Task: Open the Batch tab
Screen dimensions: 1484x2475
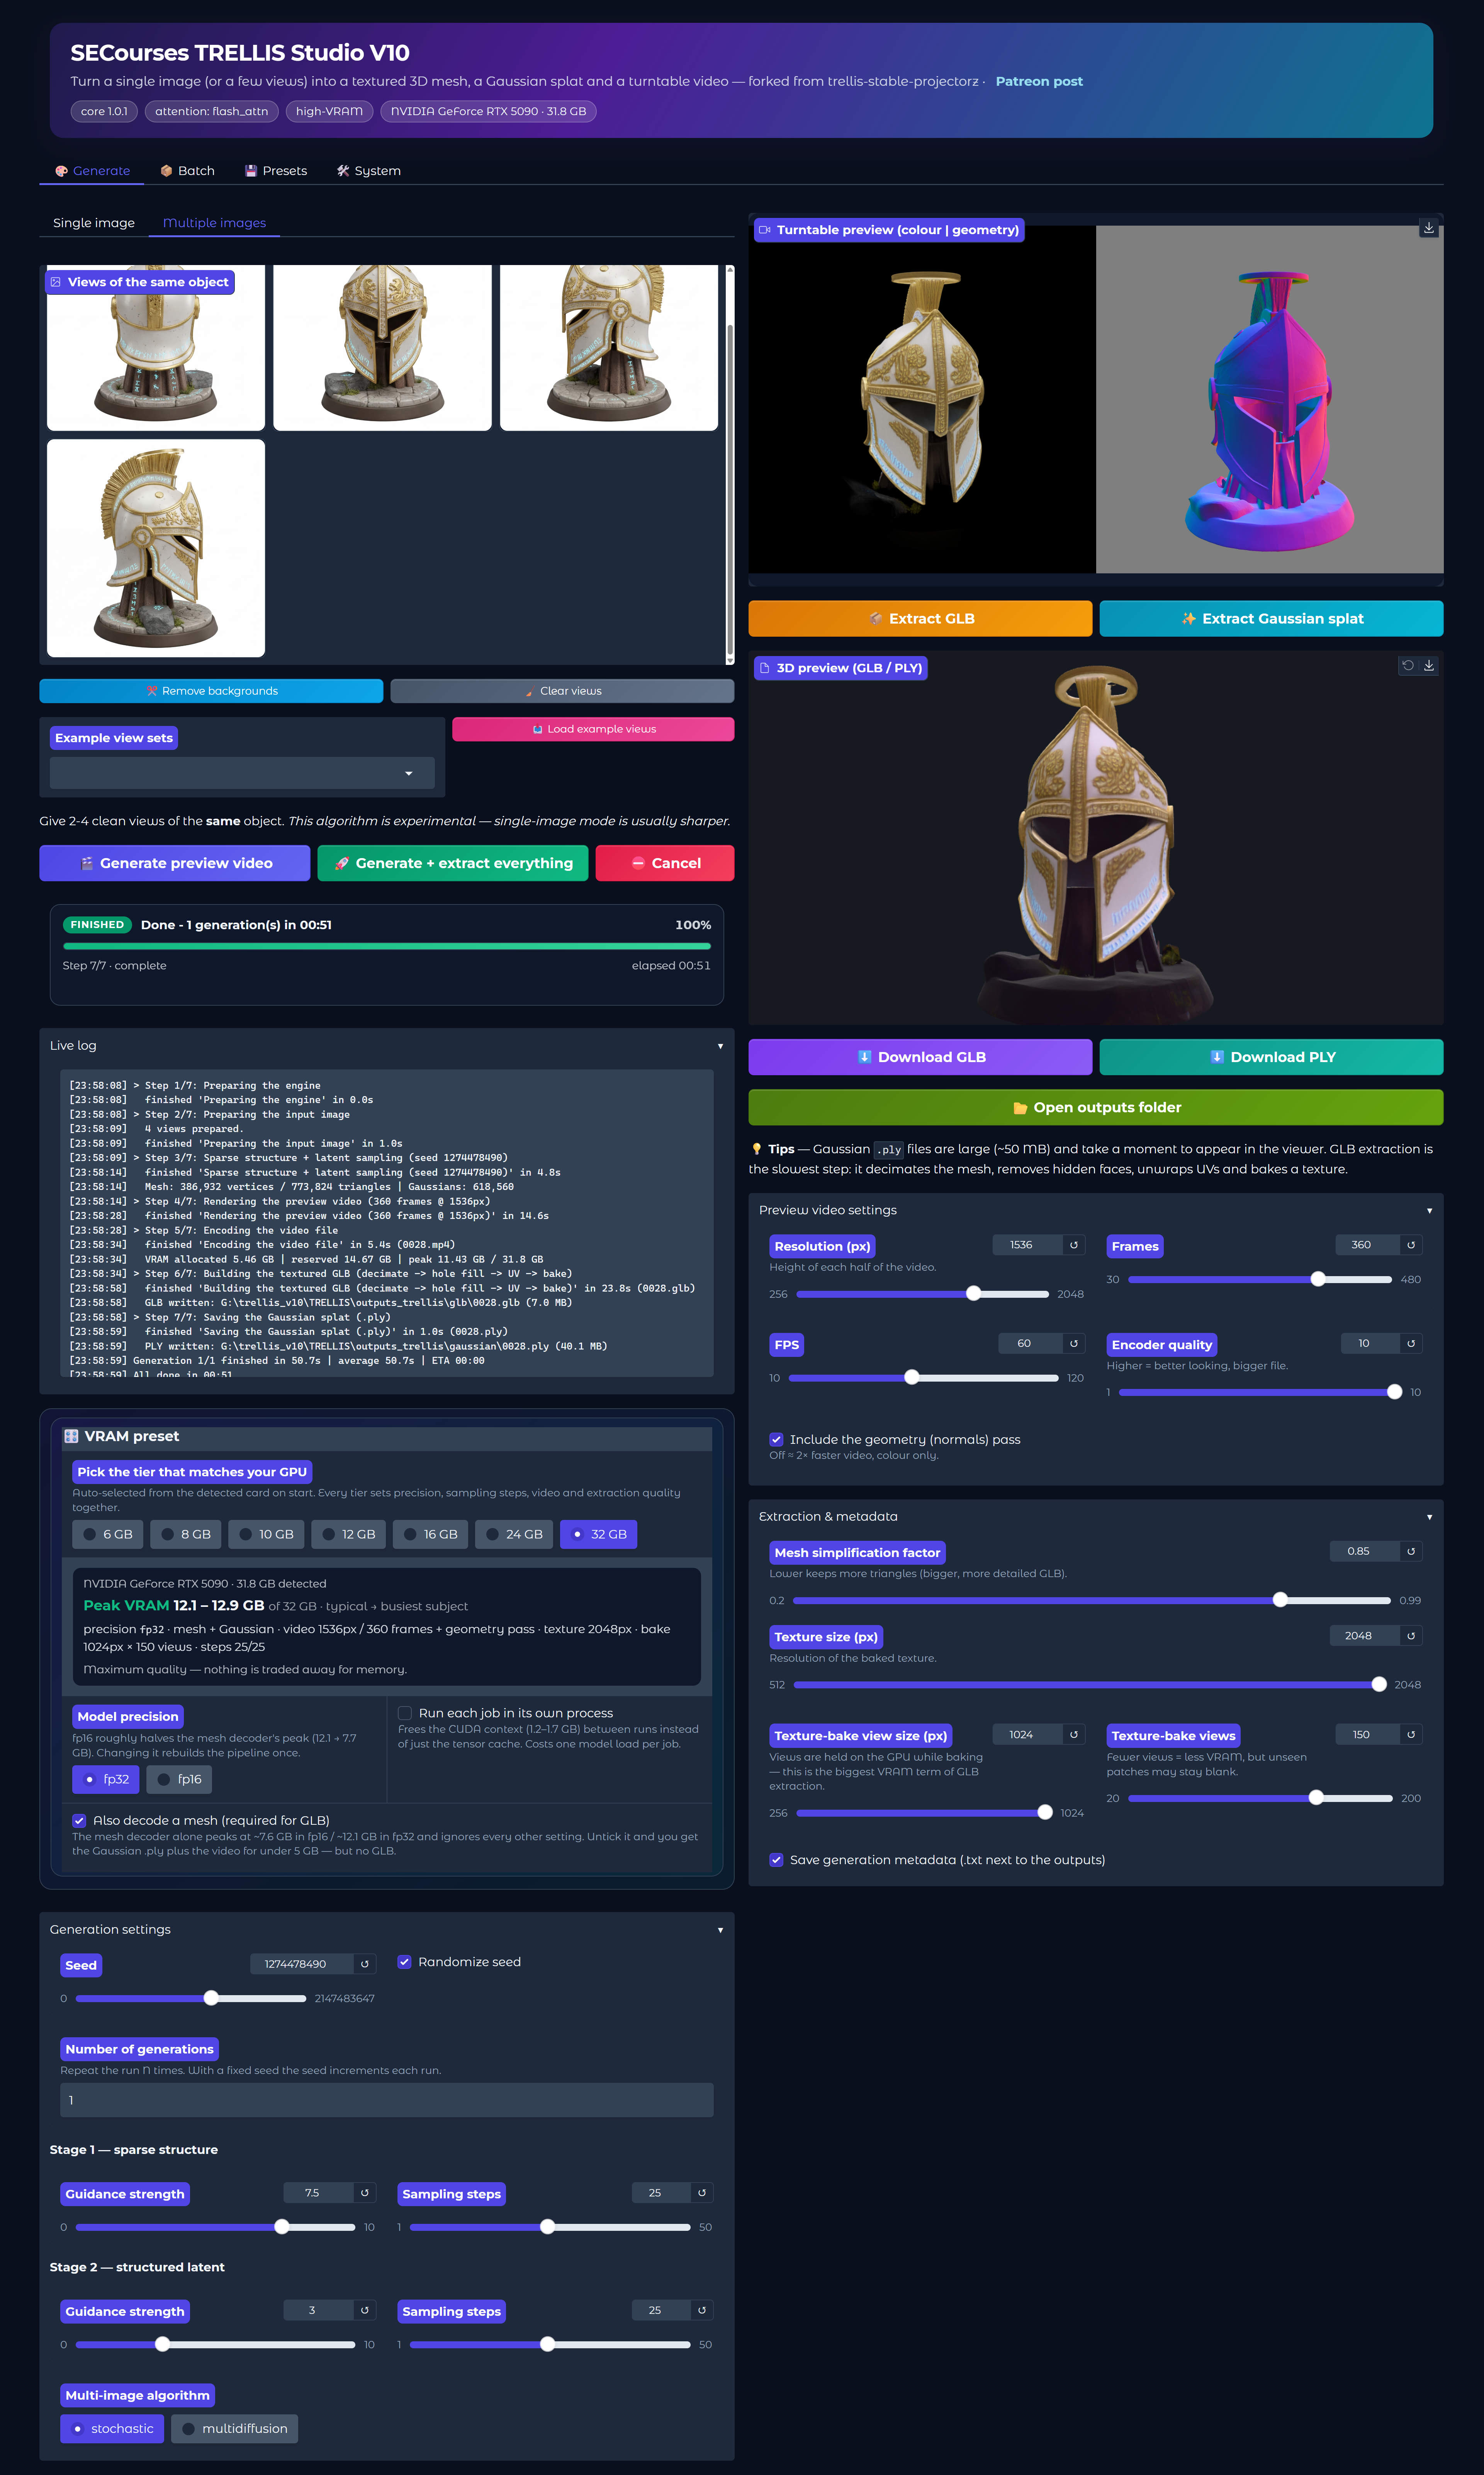Action: (x=187, y=171)
